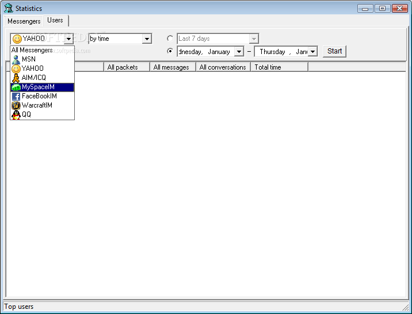412x314 pixels.
Task: Select the WarcraftIM label
Action: coord(37,105)
